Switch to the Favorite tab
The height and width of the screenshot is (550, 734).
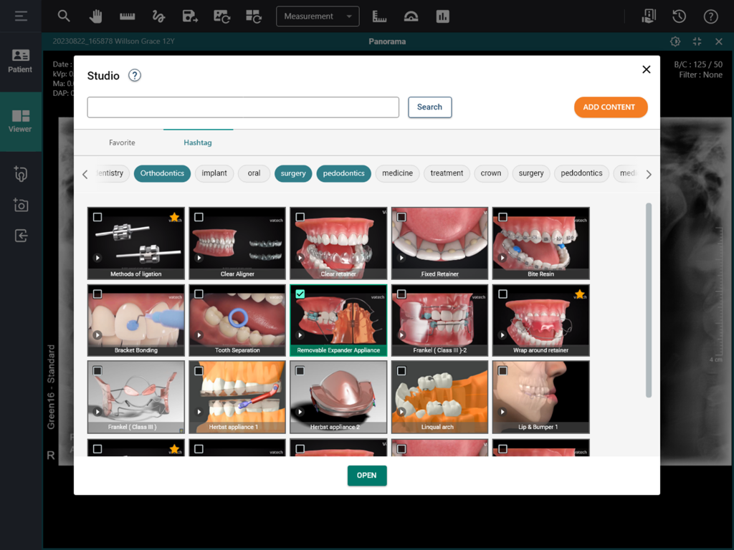tap(122, 143)
